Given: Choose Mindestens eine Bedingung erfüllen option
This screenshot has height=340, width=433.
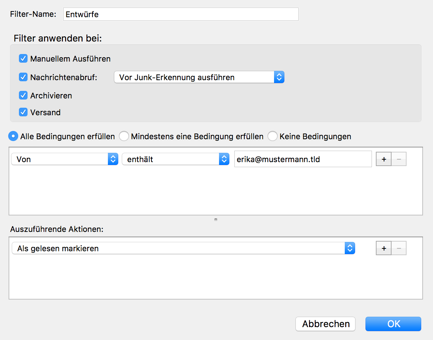Looking at the screenshot, I should (124, 136).
